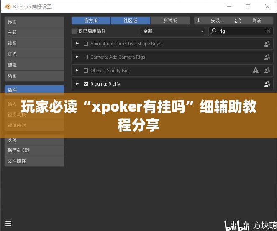Expand the Corrective Shape Keys details arrow
Image resolution: width=277 pixels, height=231 pixels.
[77, 43]
